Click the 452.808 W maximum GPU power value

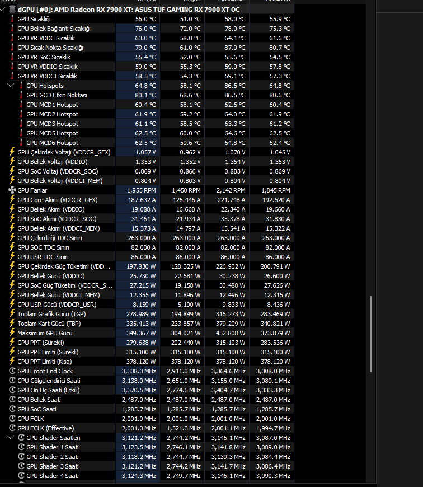(x=231, y=333)
